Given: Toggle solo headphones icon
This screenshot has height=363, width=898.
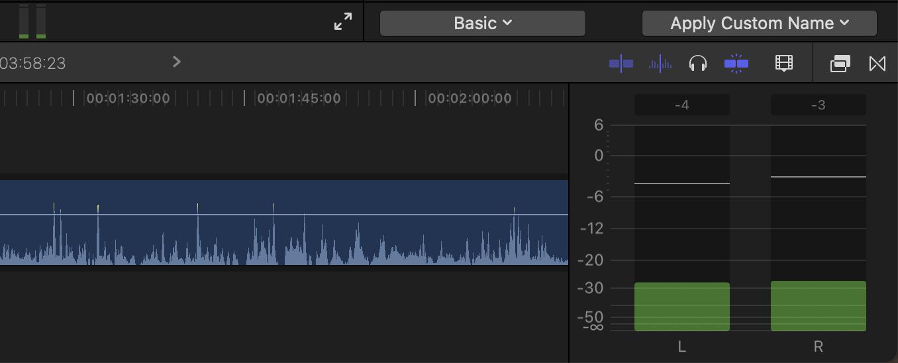Looking at the screenshot, I should click(698, 64).
